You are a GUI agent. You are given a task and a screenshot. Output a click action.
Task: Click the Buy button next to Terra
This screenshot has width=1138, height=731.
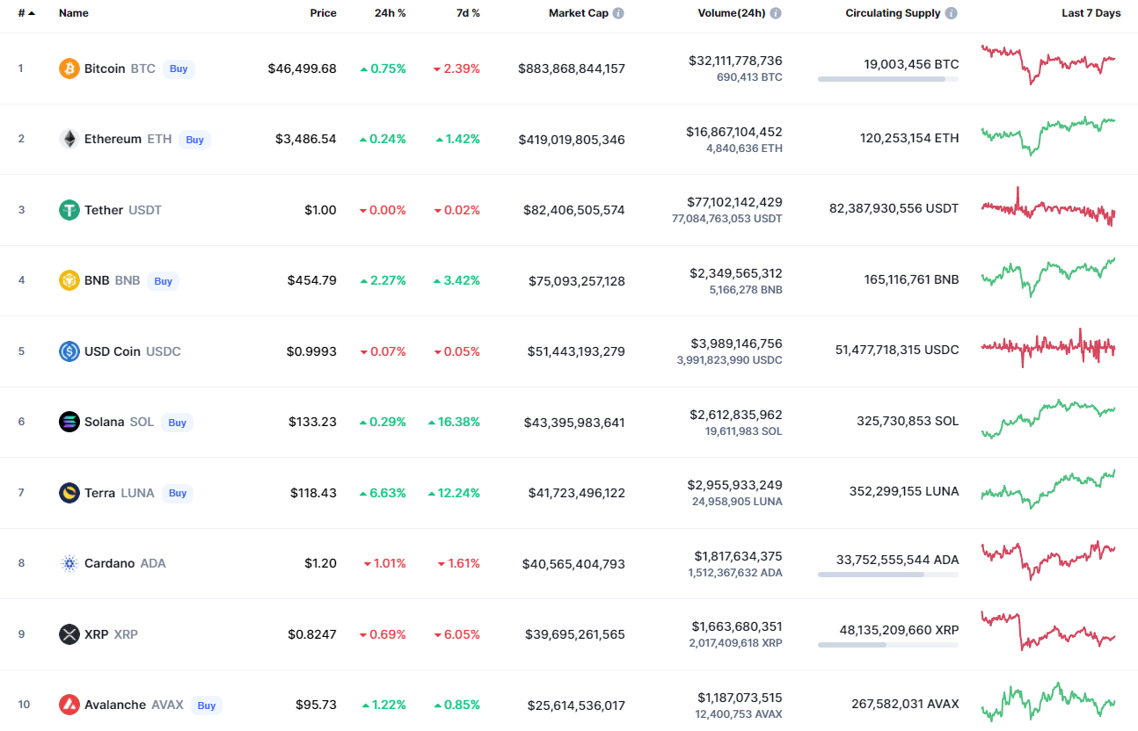click(x=178, y=493)
